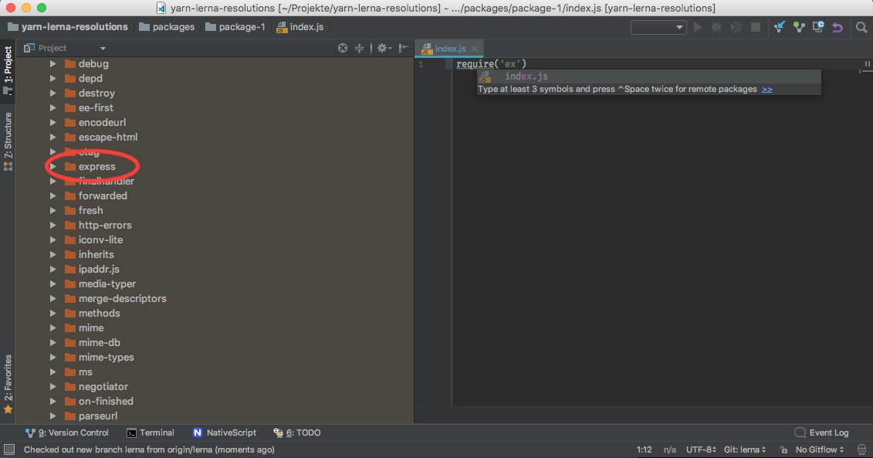This screenshot has width=873, height=458.
Task: Toggle read-only lock icon in status bar
Action: coord(783,449)
